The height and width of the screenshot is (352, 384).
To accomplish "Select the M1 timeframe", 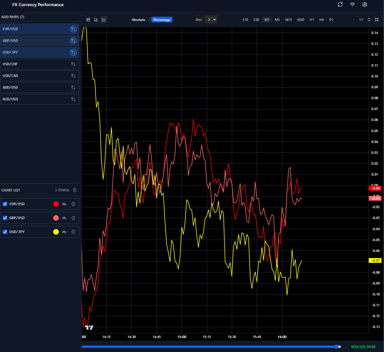I will click(x=267, y=20).
